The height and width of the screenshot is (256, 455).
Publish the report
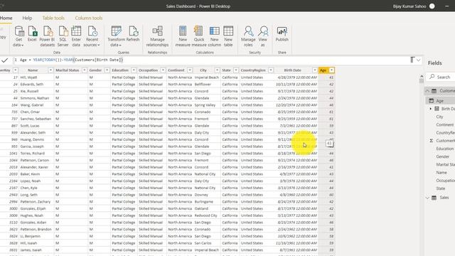point(282,34)
